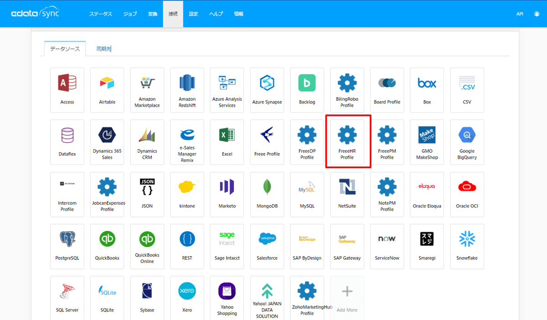
Task: Open the Marketo data source
Action: 227,194
